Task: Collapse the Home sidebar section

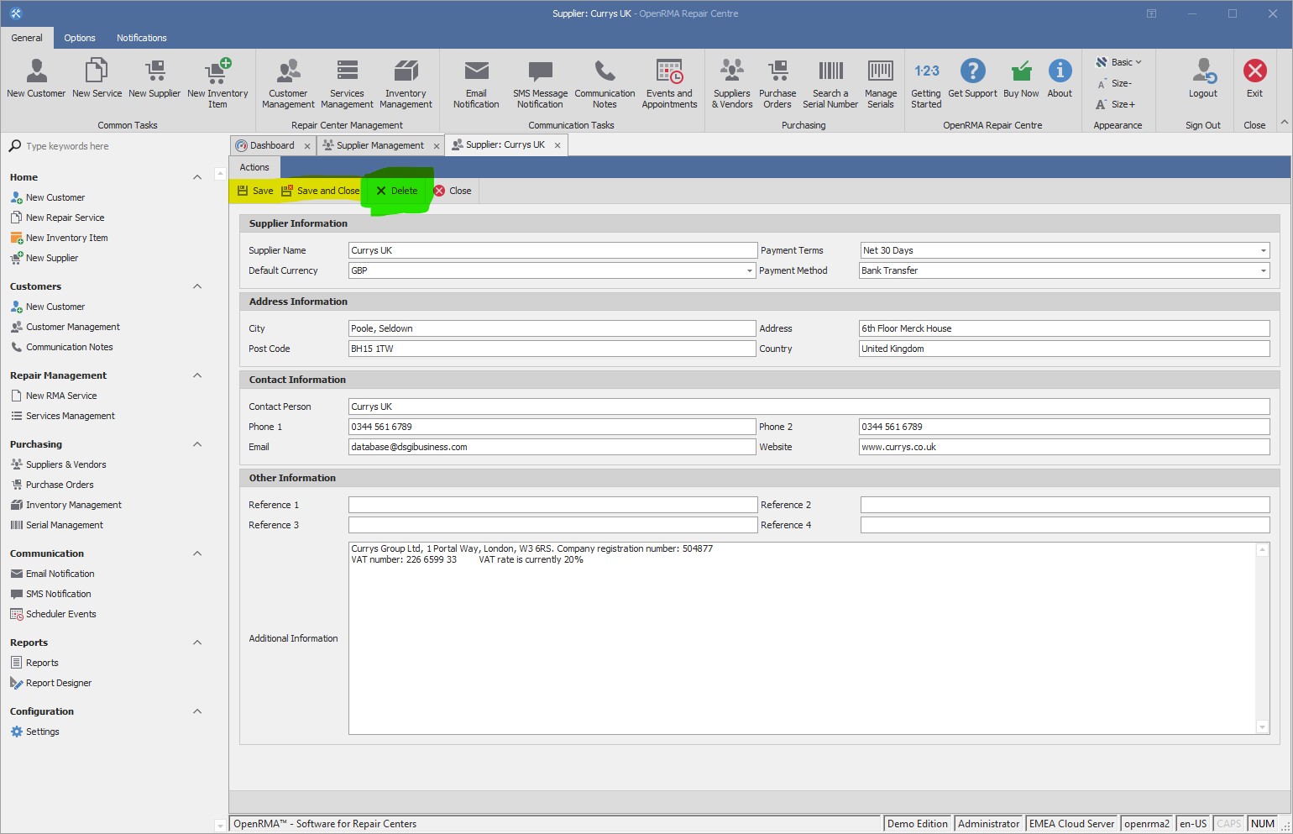Action: pos(197,177)
